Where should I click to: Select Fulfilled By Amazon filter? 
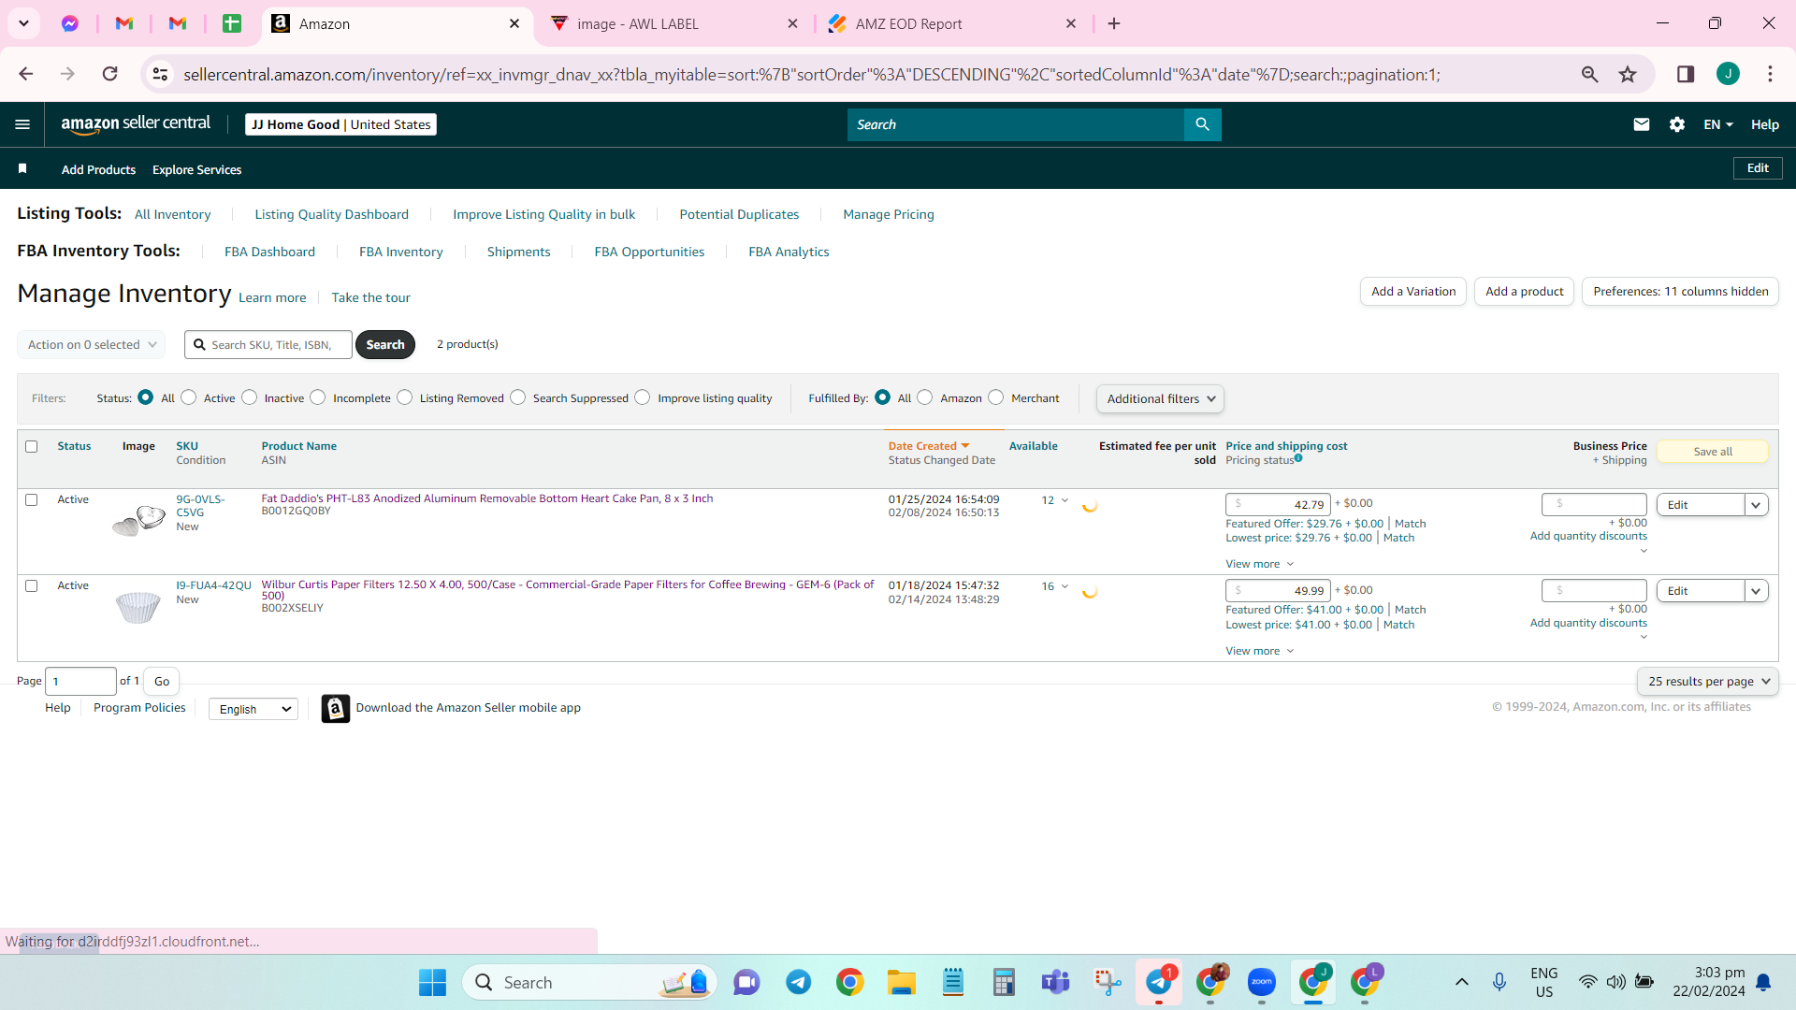(x=925, y=397)
